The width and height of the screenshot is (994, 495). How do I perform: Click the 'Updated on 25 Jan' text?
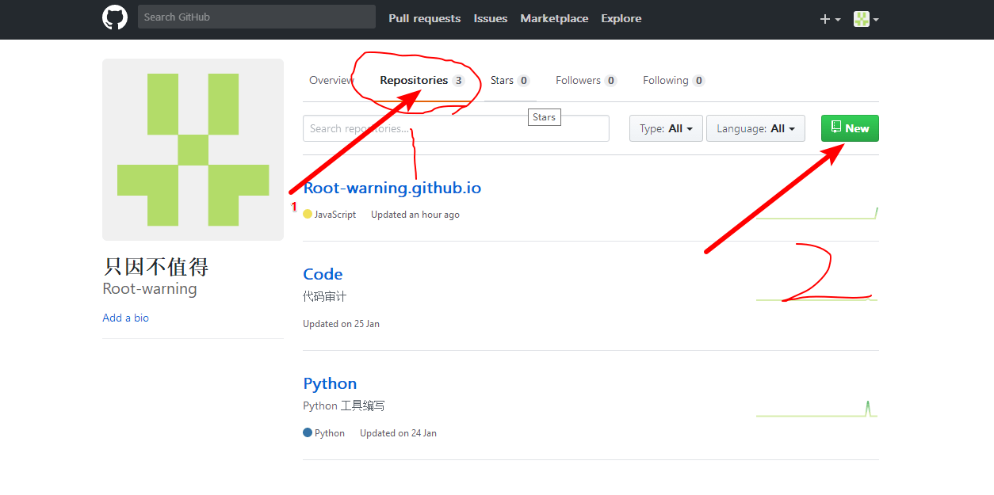[341, 324]
